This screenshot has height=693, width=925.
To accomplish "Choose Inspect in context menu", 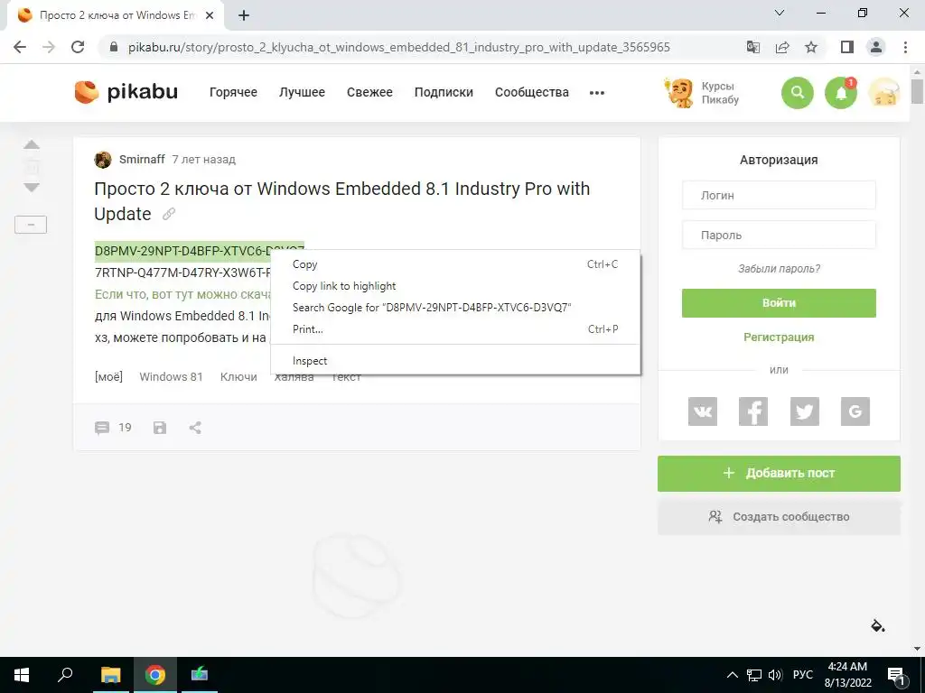I will pyautogui.click(x=455, y=361).
